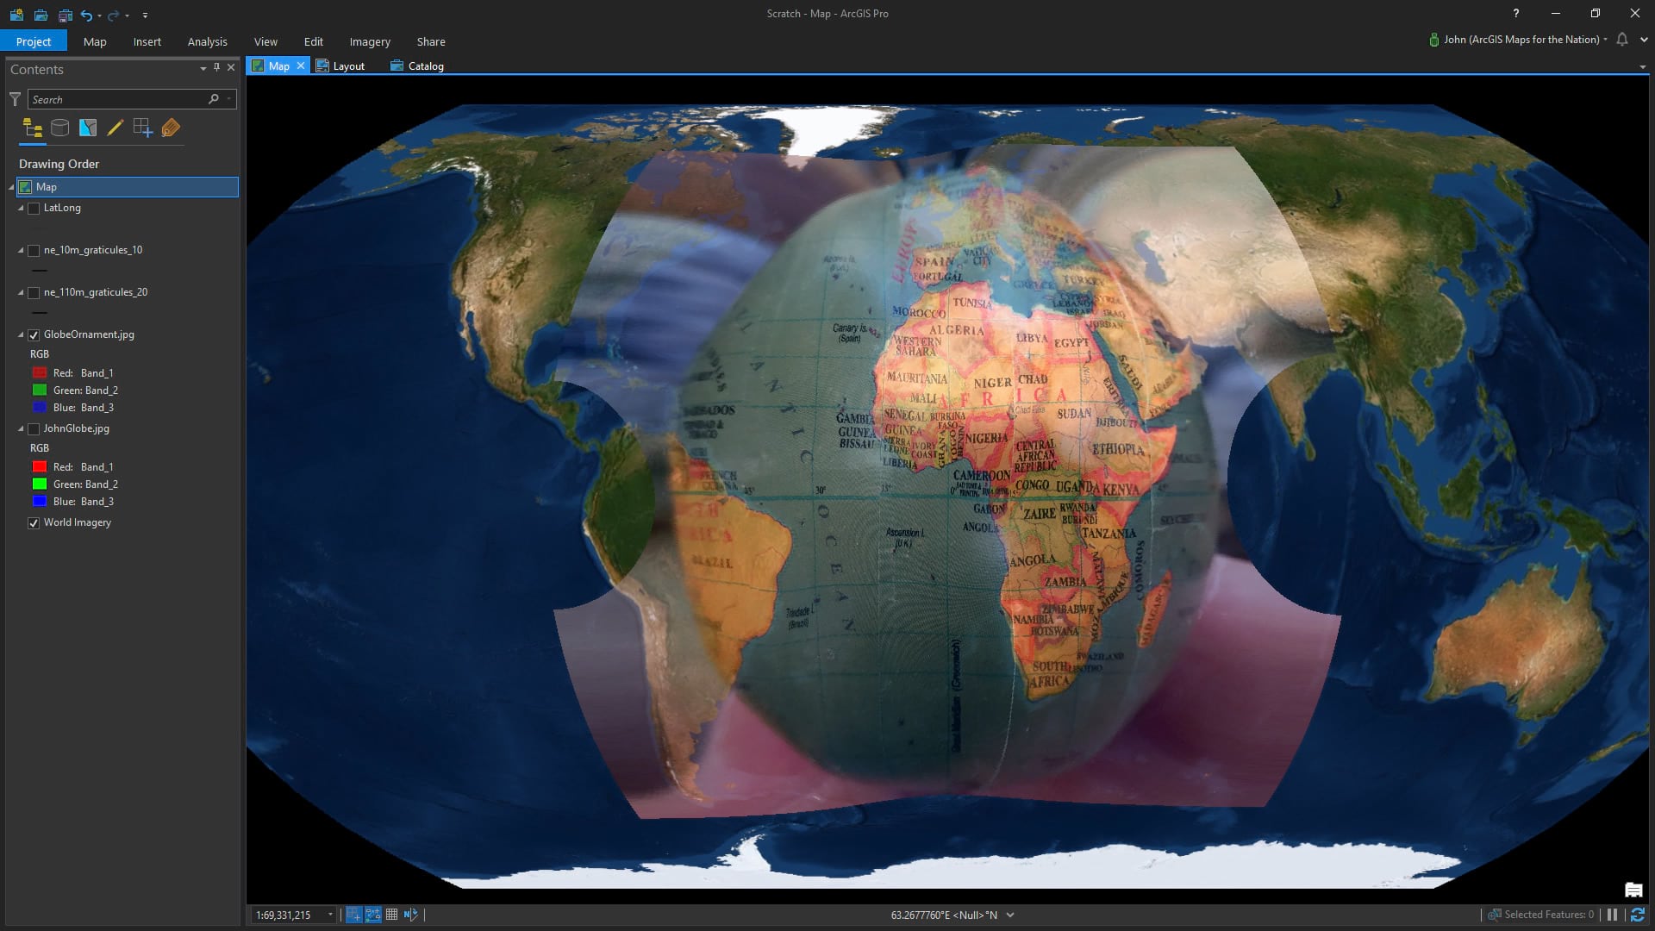
Task: Enable the JohnGlobe.jpg layer
Action: [x=34, y=429]
